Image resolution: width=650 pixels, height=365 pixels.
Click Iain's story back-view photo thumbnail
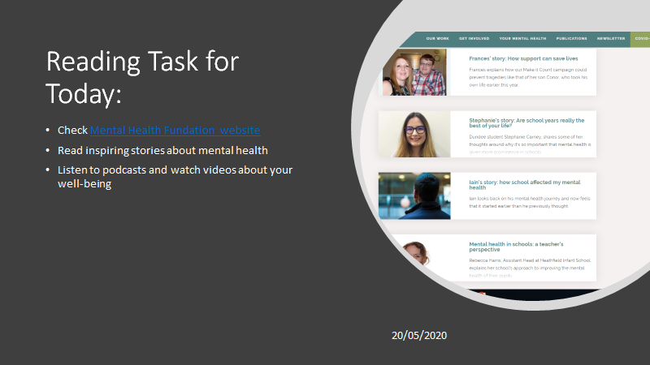pyautogui.click(x=414, y=195)
